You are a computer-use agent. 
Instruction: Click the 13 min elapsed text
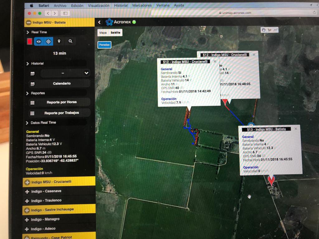[x=60, y=53]
